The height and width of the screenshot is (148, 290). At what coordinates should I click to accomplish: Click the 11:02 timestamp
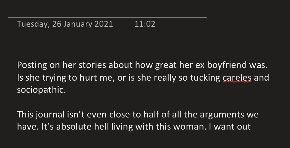pos(145,24)
